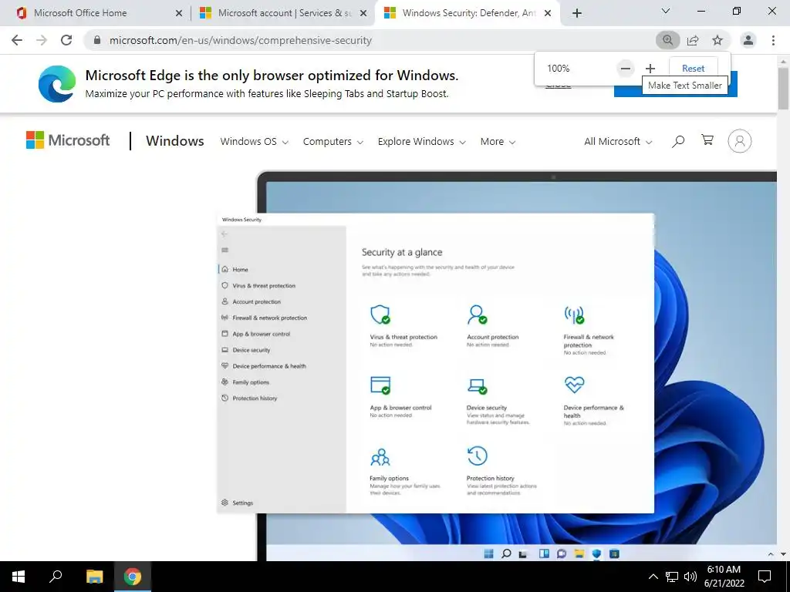The image size is (790, 592).
Task: Expand the Windows OS menu
Action: click(254, 142)
